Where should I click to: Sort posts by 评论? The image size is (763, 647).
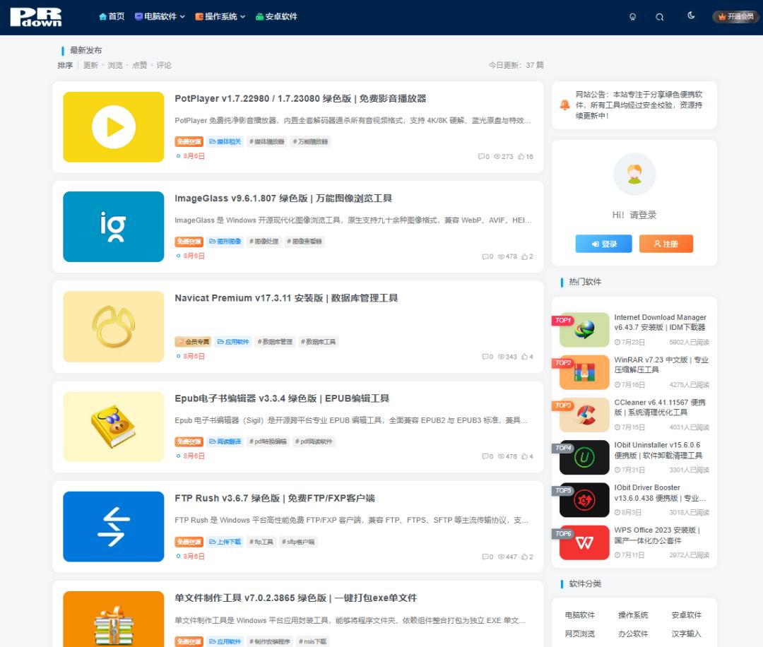[x=164, y=65]
